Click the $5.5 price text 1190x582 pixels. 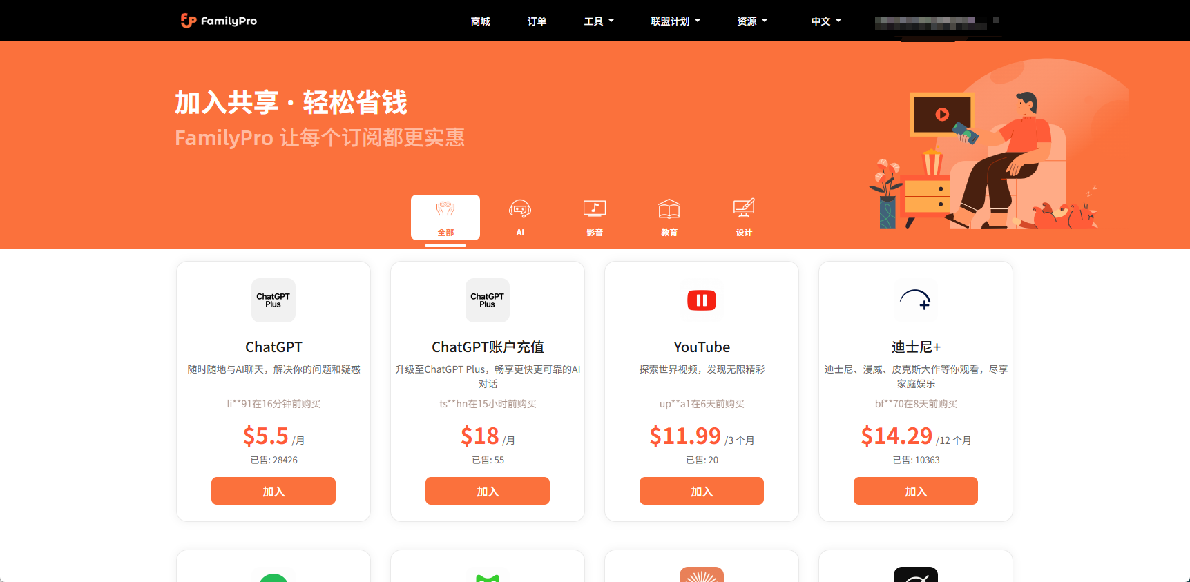coord(266,436)
